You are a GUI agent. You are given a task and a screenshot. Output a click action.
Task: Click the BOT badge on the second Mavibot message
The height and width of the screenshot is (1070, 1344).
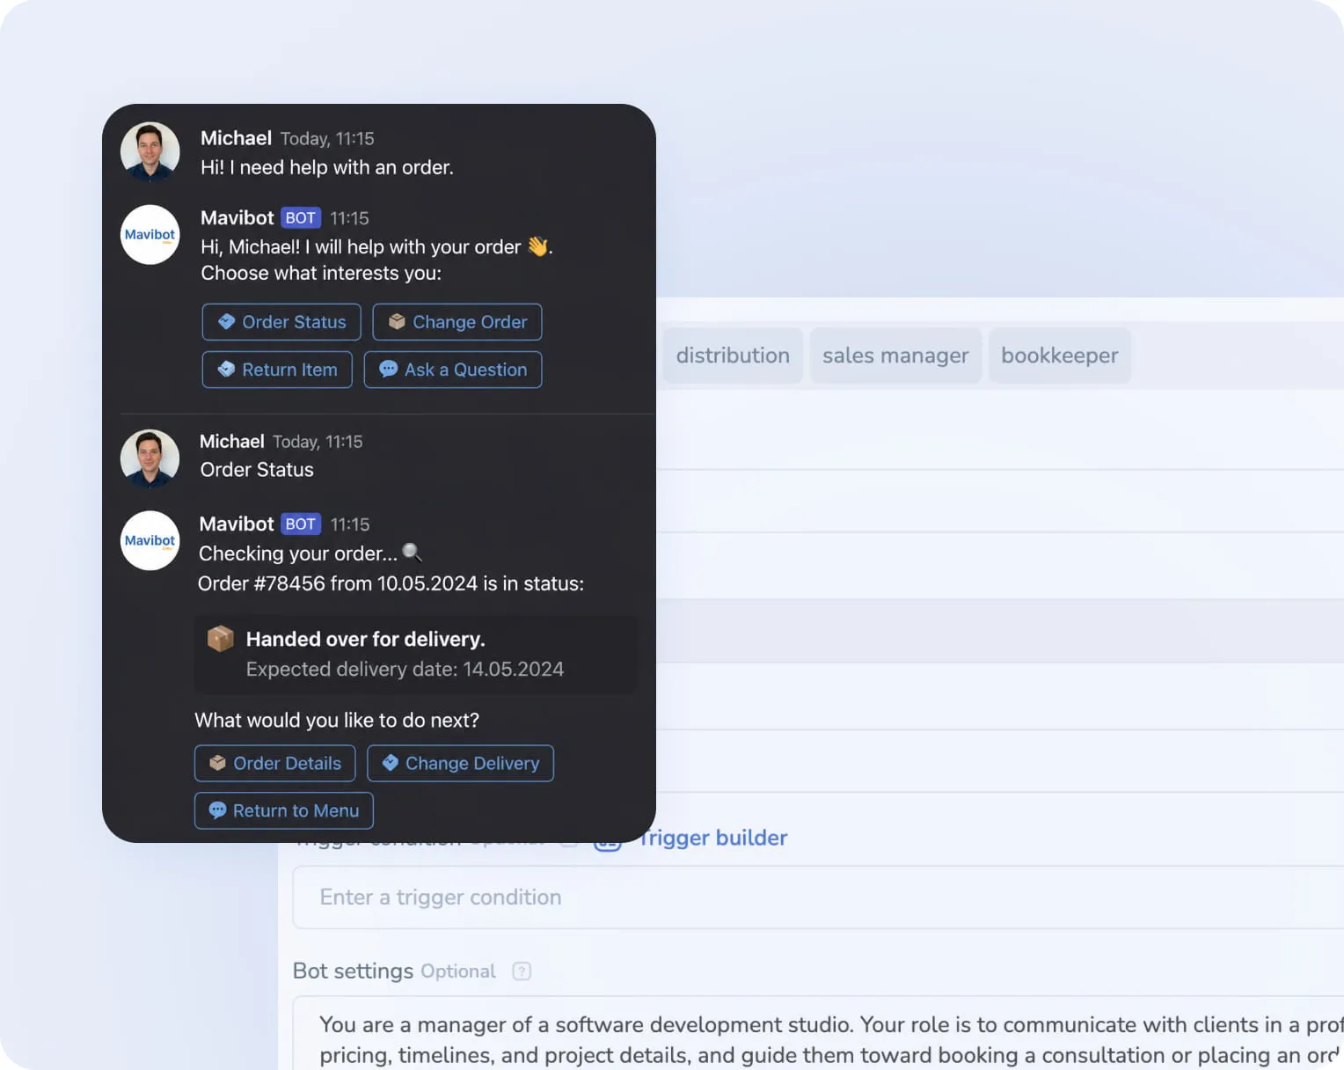point(301,524)
